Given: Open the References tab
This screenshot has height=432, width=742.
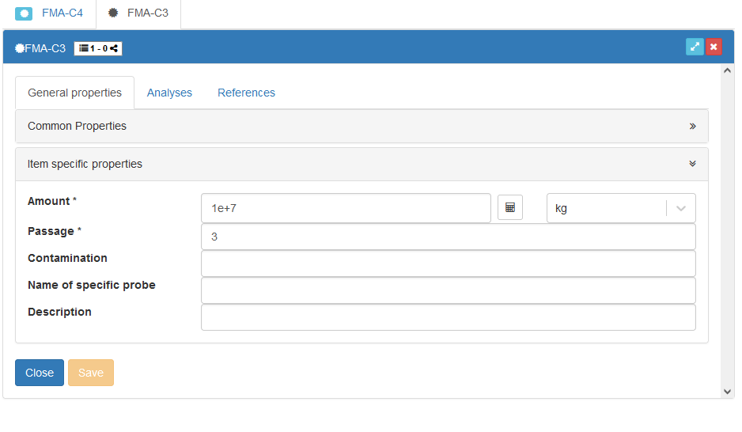Looking at the screenshot, I should [246, 93].
